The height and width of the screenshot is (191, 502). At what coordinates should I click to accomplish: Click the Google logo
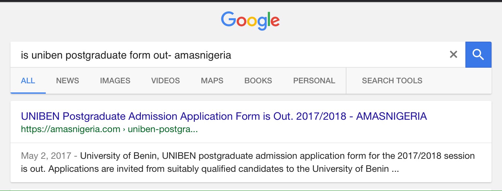pos(250,20)
